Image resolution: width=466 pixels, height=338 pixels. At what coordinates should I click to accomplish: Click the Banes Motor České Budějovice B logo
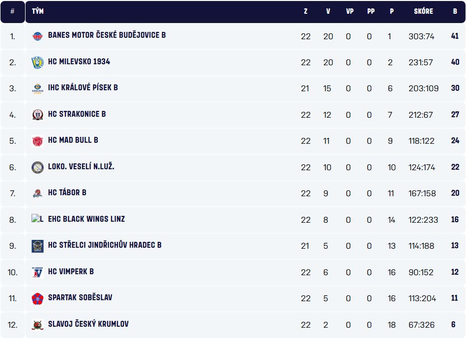[x=37, y=36]
